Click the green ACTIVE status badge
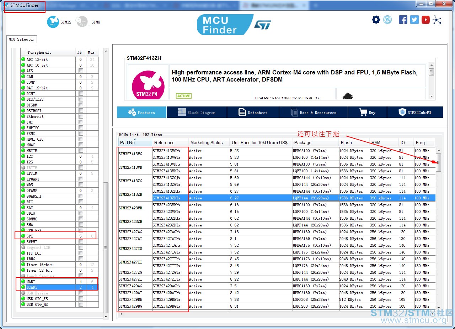 pyautogui.click(x=184, y=96)
